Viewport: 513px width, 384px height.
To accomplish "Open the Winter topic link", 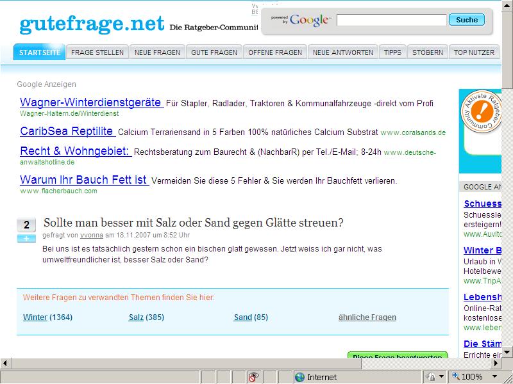I will (35, 317).
